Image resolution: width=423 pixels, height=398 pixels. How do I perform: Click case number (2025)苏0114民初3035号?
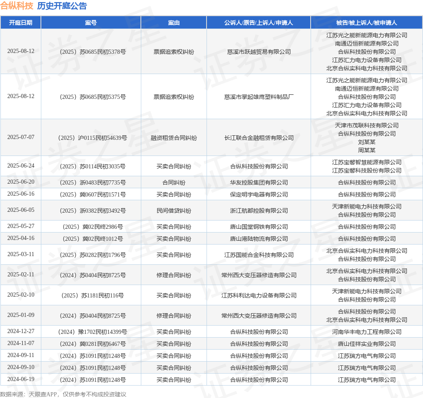pyautogui.click(x=93, y=166)
